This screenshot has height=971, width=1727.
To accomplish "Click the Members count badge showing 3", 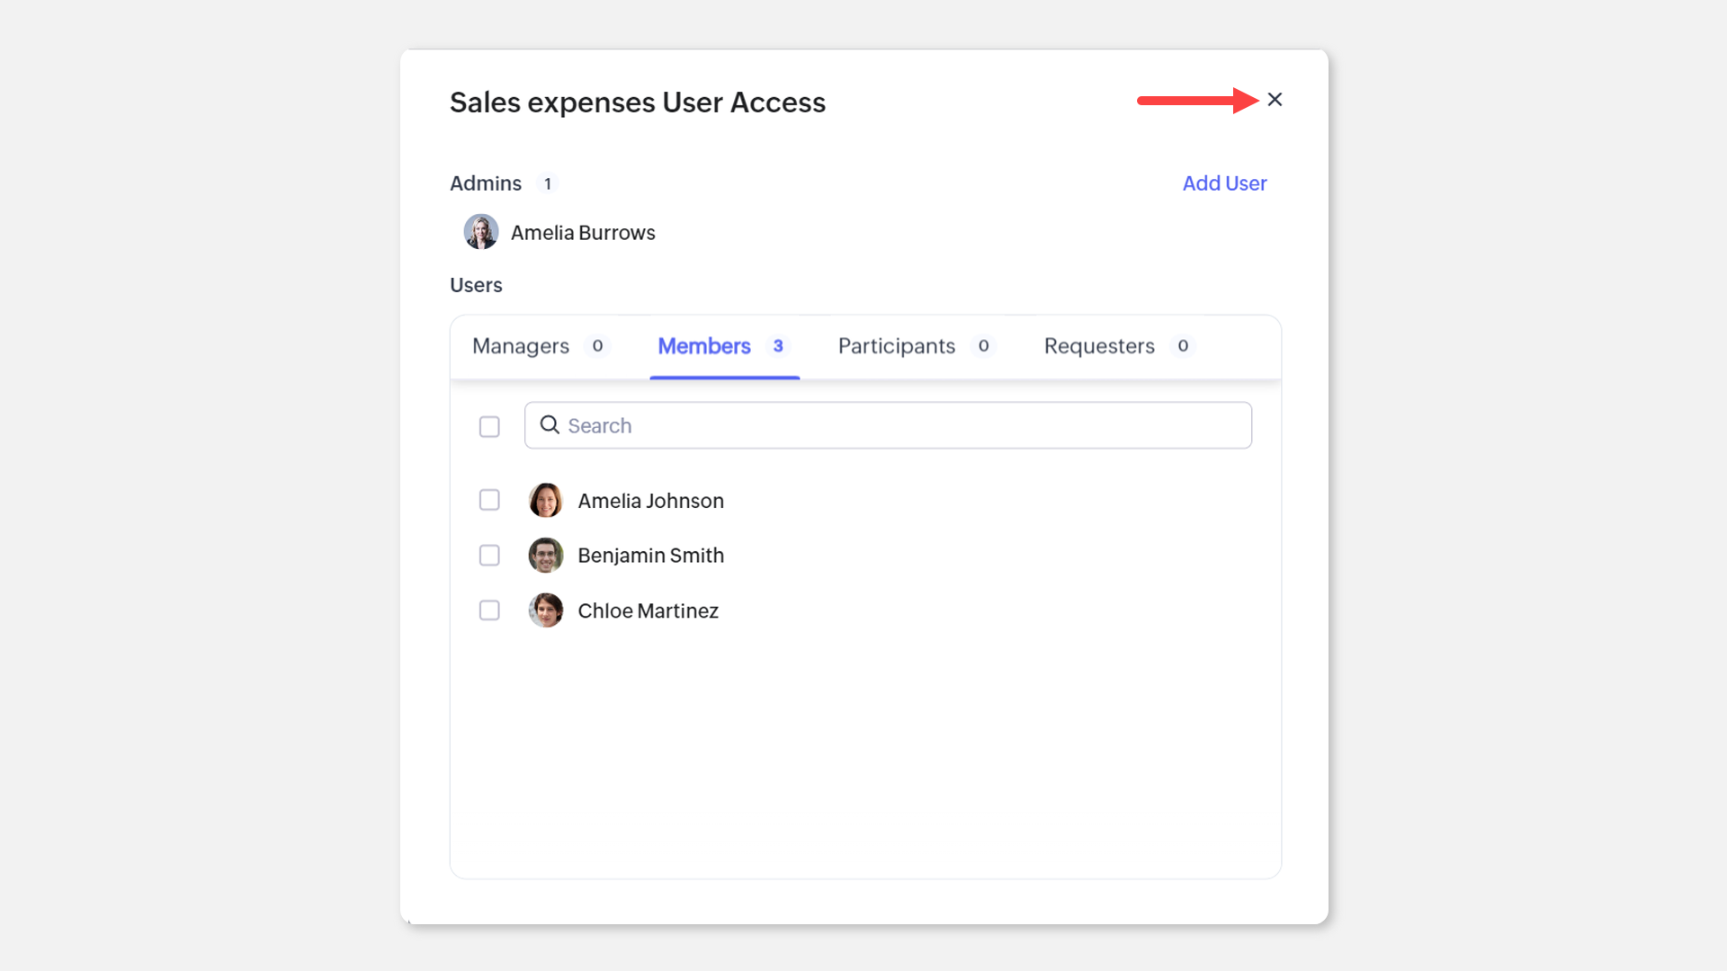I will click(778, 346).
